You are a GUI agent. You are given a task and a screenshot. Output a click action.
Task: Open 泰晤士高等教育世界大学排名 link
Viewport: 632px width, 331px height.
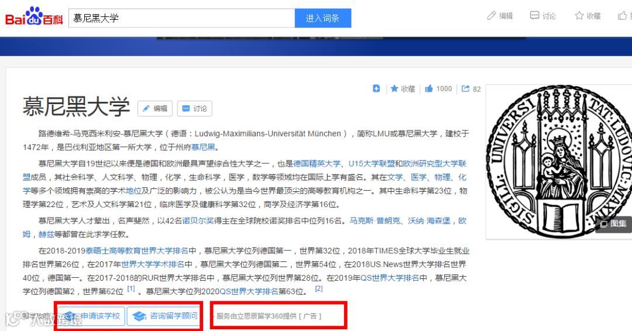[136, 251]
